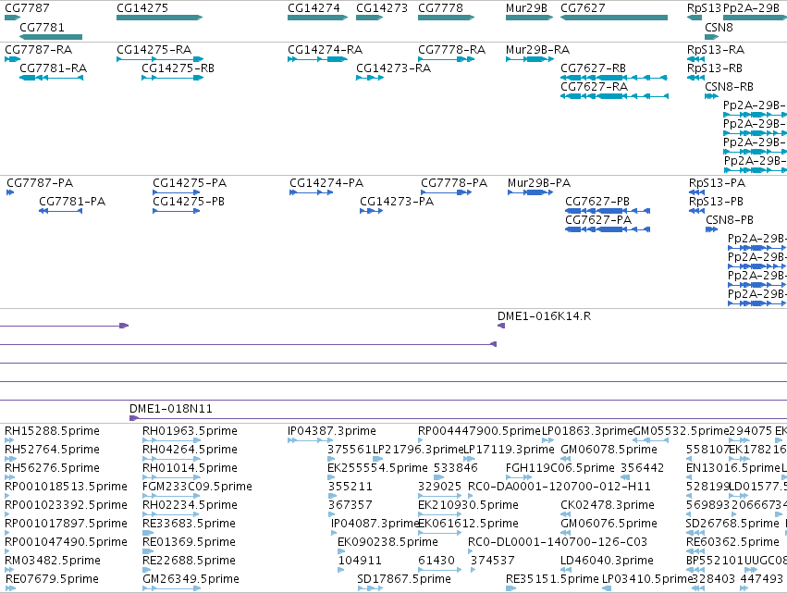This screenshot has height=593, width=787.
Task: Select the CSN8 gene label
Action: (719, 27)
